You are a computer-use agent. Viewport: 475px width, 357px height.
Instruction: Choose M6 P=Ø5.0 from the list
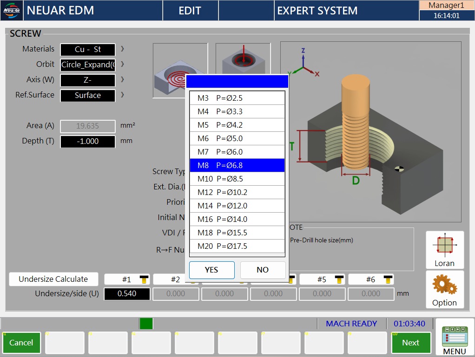point(237,138)
